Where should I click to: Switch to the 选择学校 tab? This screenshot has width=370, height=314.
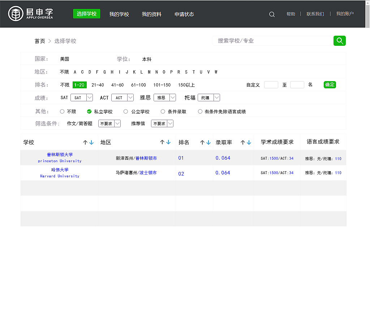coord(87,14)
